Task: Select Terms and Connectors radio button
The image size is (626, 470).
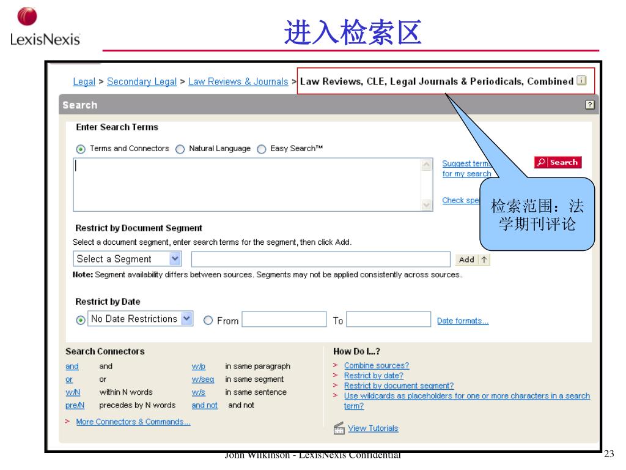Action: point(81,149)
